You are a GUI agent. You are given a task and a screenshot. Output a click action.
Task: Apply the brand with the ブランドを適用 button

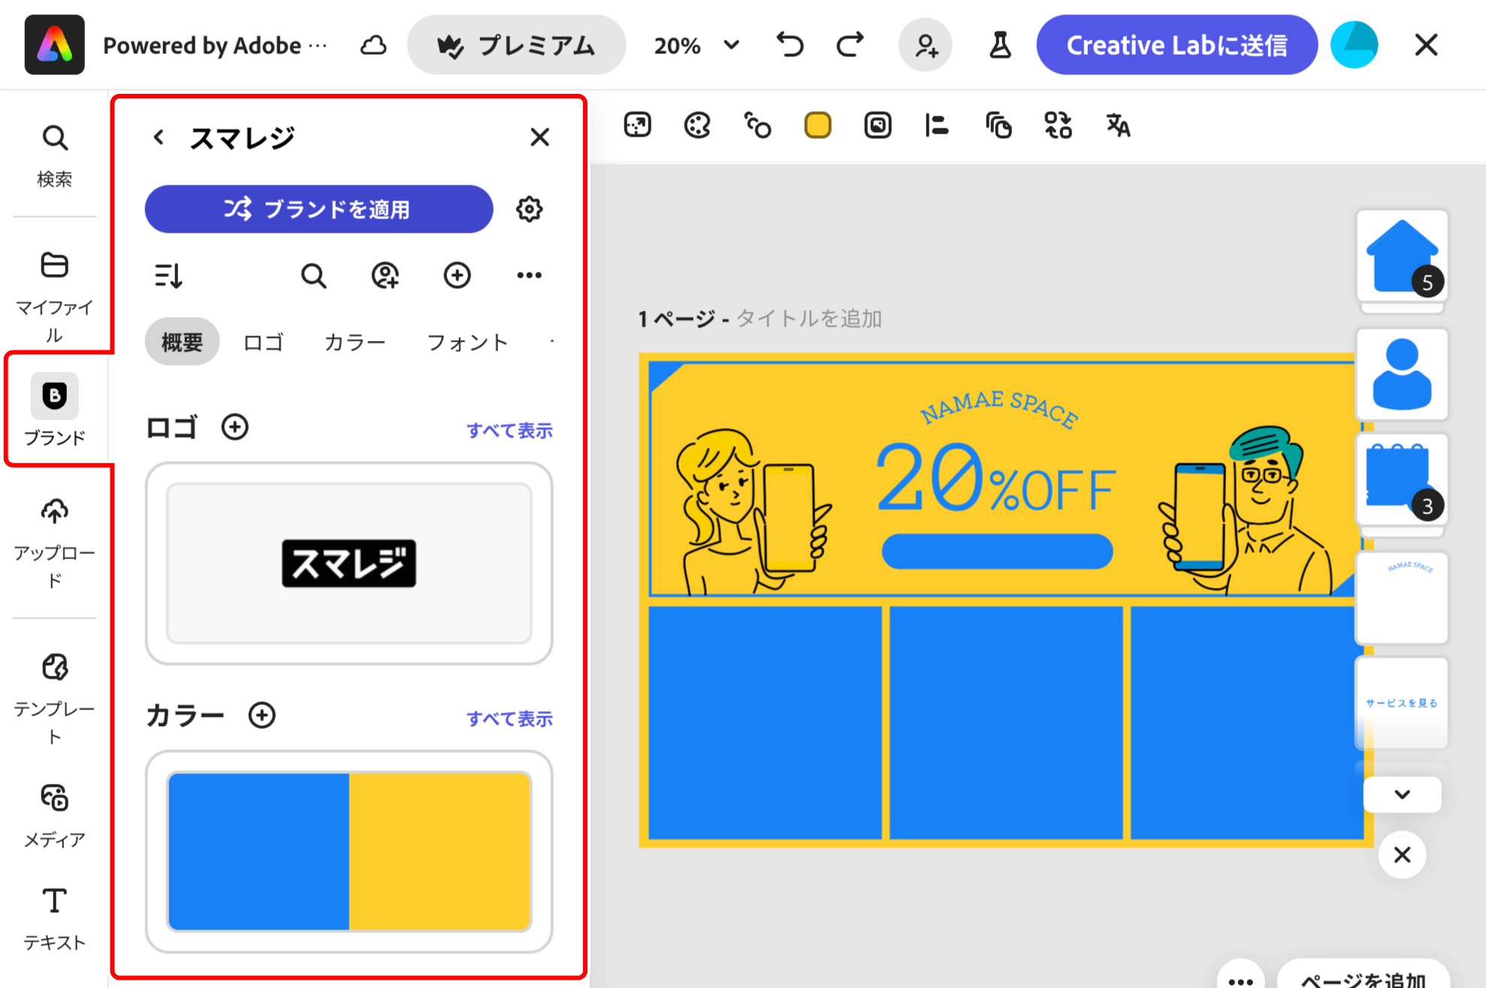[319, 209]
